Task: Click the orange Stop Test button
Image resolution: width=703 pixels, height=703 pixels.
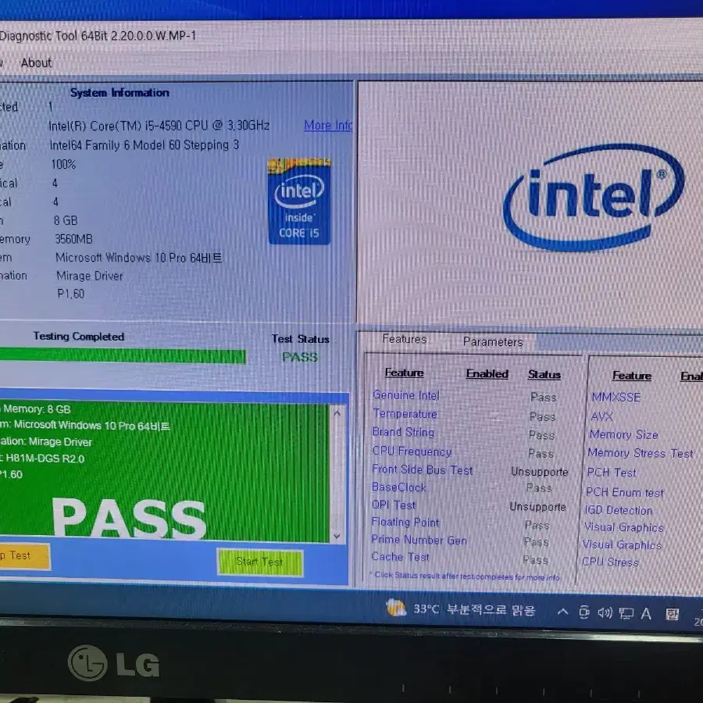Action: (x=23, y=556)
